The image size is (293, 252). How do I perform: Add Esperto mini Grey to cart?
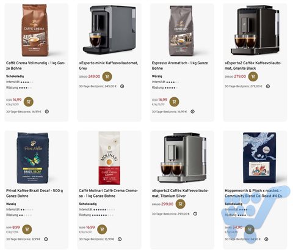tap(107, 76)
